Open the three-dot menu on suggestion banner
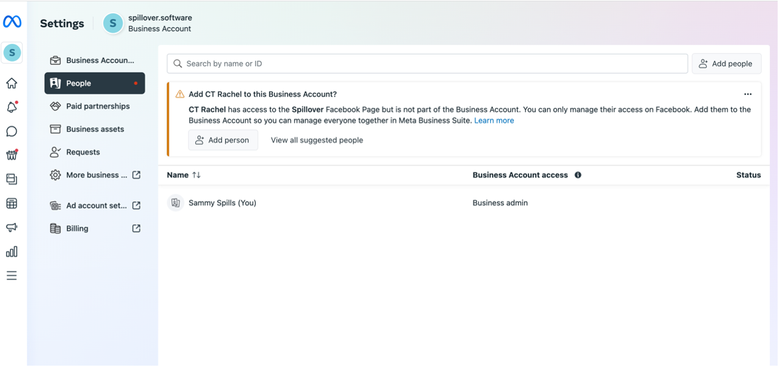Viewport: 781px width, 369px height. [x=748, y=94]
